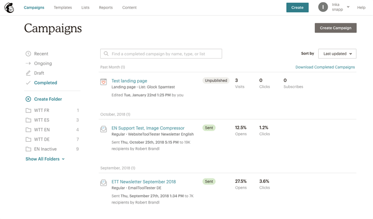This screenshot has width=373, height=219.
Task: Switch to the Templates tab
Action: click(62, 7)
